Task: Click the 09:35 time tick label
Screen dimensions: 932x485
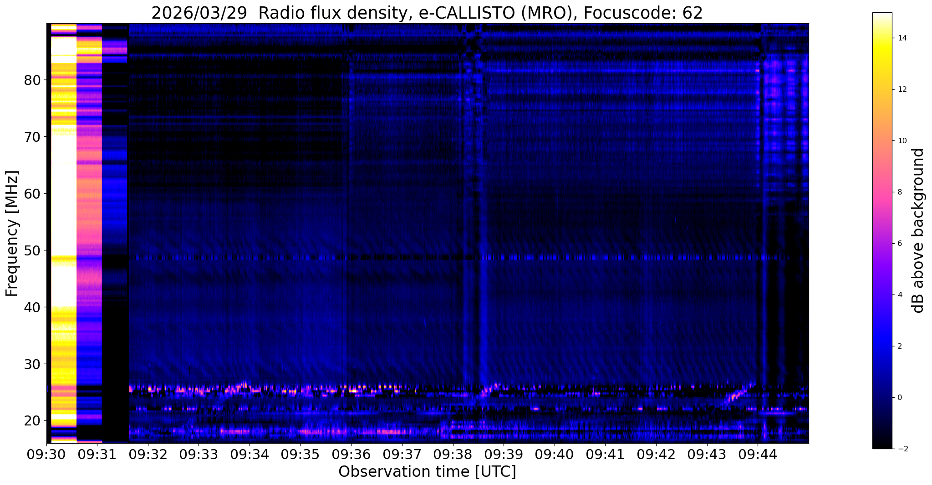Action: point(300,454)
